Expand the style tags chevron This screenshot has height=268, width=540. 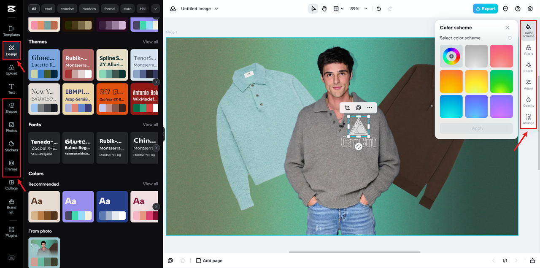156,8
